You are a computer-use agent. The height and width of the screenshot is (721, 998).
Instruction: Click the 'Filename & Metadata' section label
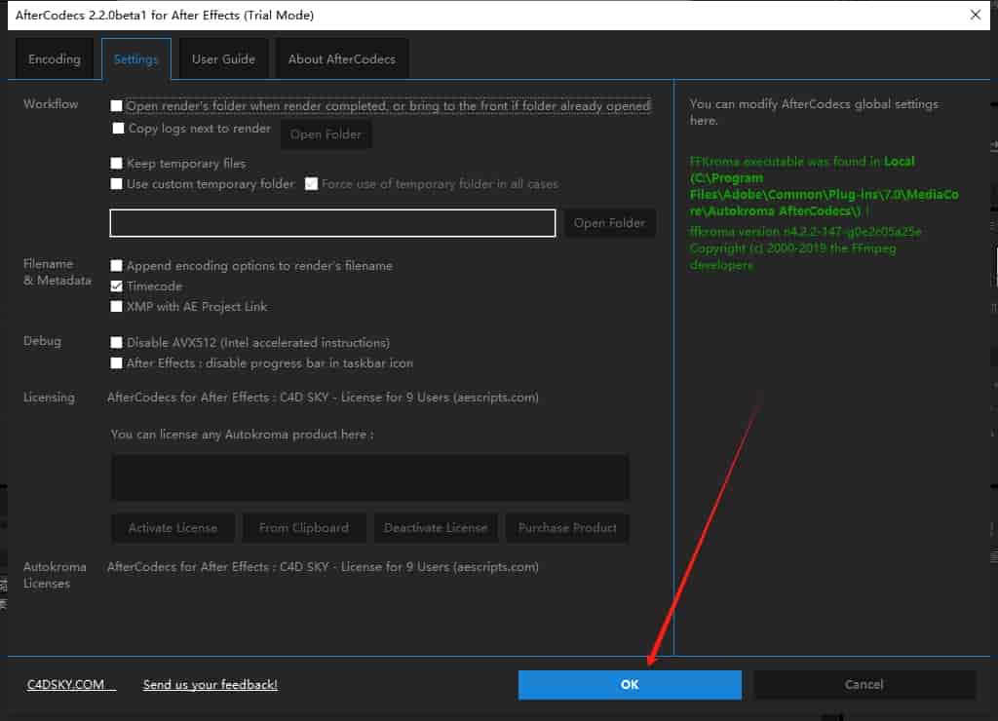[58, 272]
